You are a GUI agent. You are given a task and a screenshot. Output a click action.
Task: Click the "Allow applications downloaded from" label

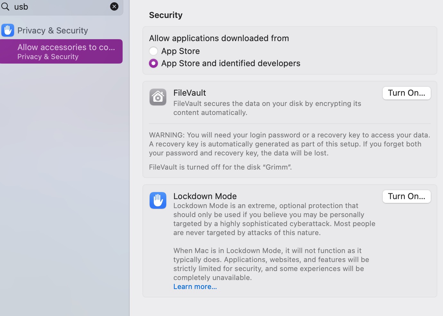(219, 38)
